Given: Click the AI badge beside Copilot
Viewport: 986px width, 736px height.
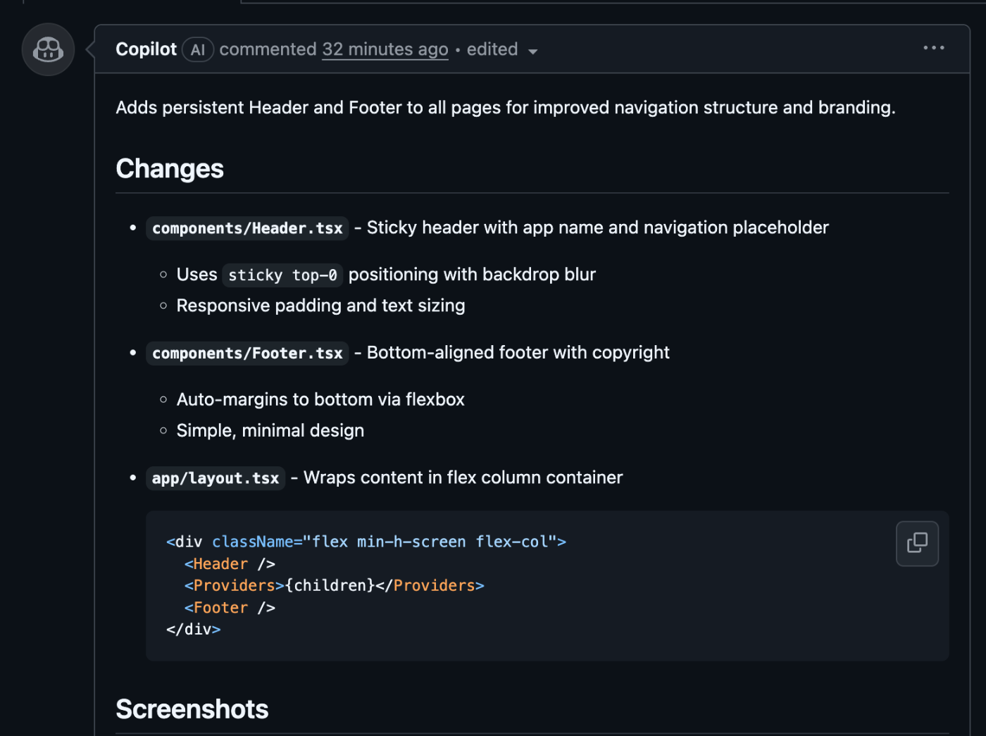Looking at the screenshot, I should pos(198,50).
